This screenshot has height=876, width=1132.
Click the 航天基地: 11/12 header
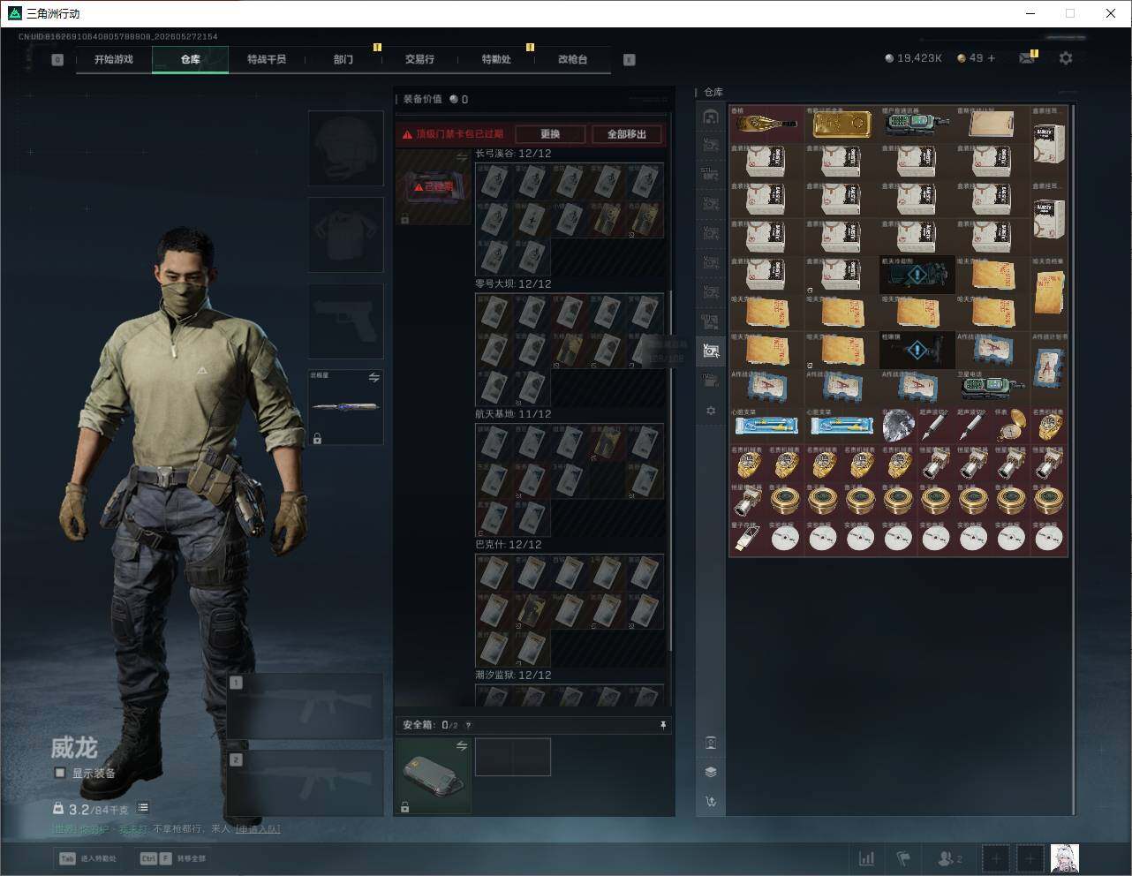tap(513, 414)
